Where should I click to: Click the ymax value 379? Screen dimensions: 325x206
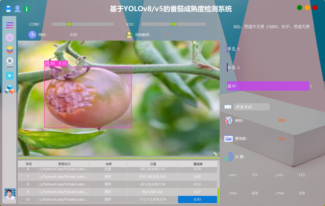tap(302, 193)
